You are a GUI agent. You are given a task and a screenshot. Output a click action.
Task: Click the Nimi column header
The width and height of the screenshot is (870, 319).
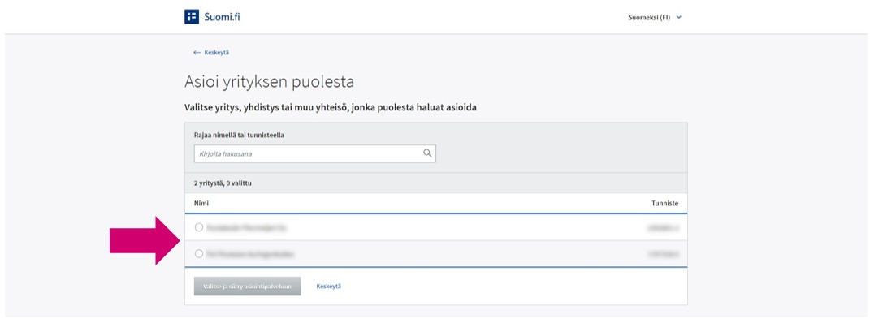tap(201, 204)
